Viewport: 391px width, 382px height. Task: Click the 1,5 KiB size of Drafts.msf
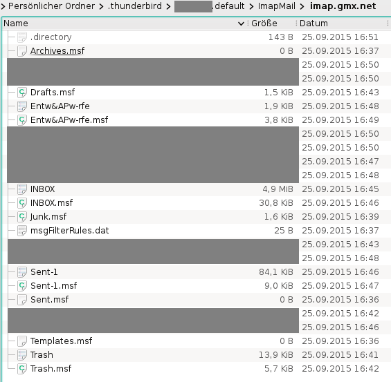[x=279, y=93]
